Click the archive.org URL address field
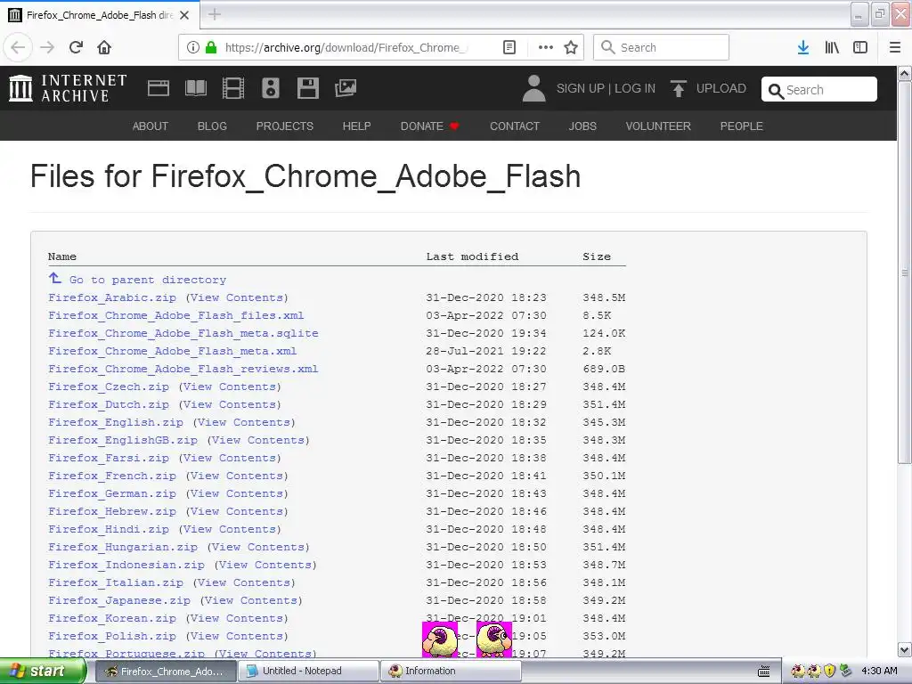 pyautogui.click(x=346, y=47)
